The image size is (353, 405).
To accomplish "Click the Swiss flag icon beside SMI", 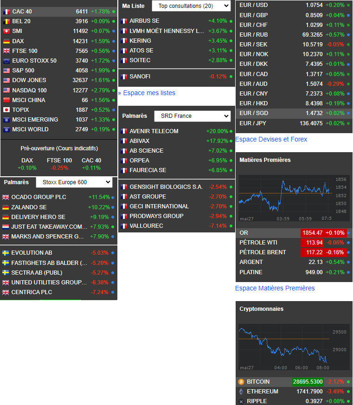I will pos(6,31).
